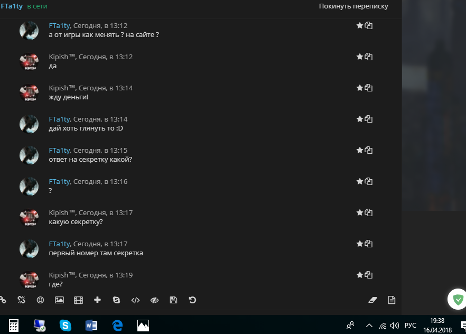Open the smiley emoji picker
The width and height of the screenshot is (466, 334).
[40, 300]
